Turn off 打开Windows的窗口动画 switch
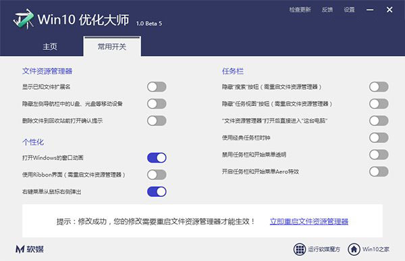405x261 pixels. click(157, 158)
